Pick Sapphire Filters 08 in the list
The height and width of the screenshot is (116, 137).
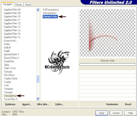12,10
